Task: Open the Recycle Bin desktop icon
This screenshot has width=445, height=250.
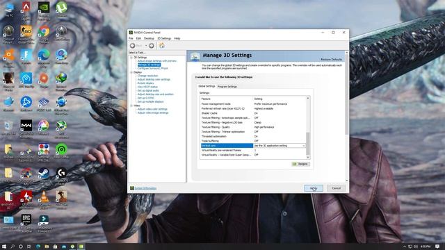Action: pyautogui.click(x=8, y=128)
